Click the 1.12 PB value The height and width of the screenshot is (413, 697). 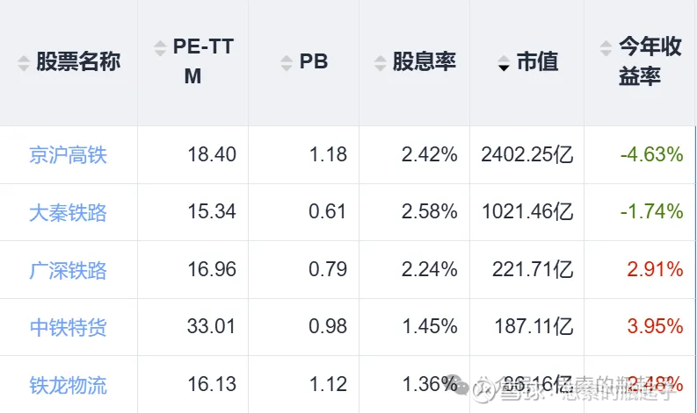328,385
